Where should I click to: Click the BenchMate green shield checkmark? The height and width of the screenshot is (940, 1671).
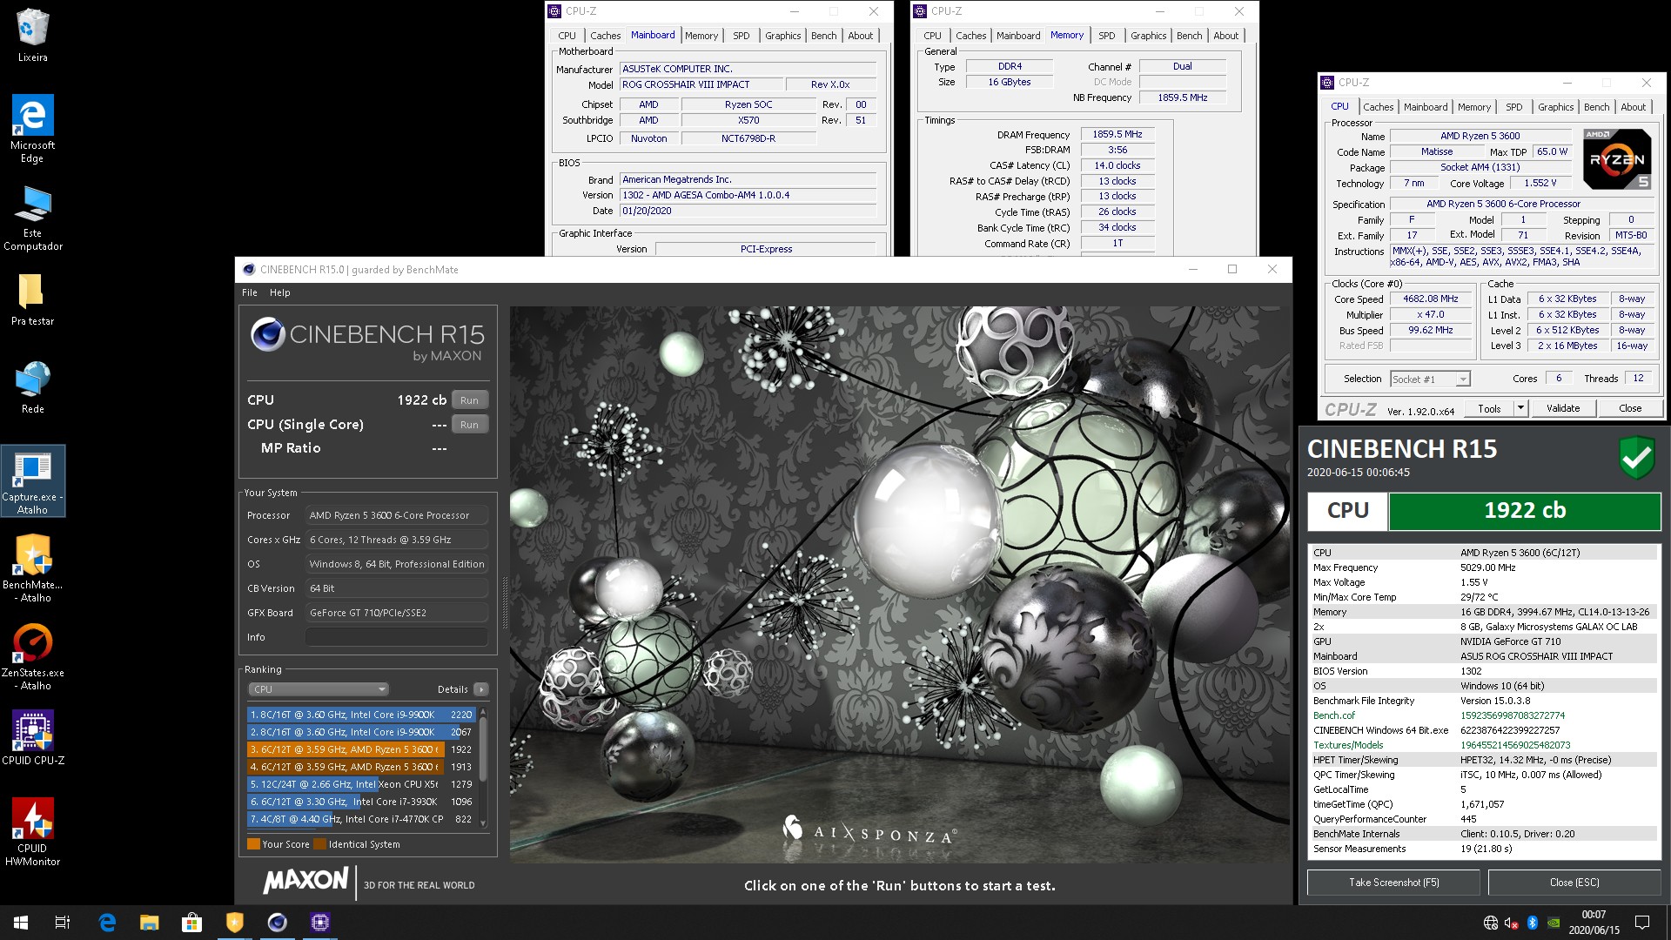(1636, 458)
